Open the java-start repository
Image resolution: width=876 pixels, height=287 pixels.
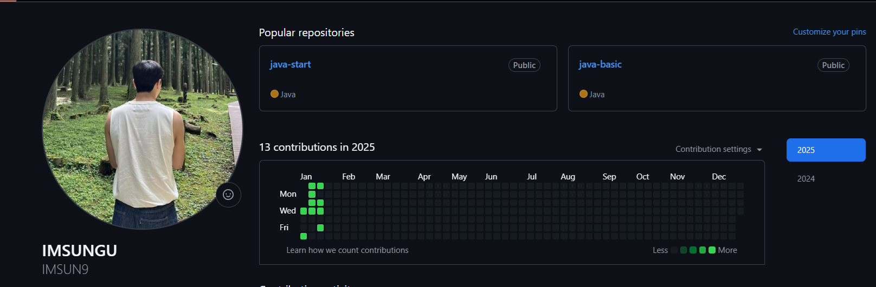[x=290, y=64]
